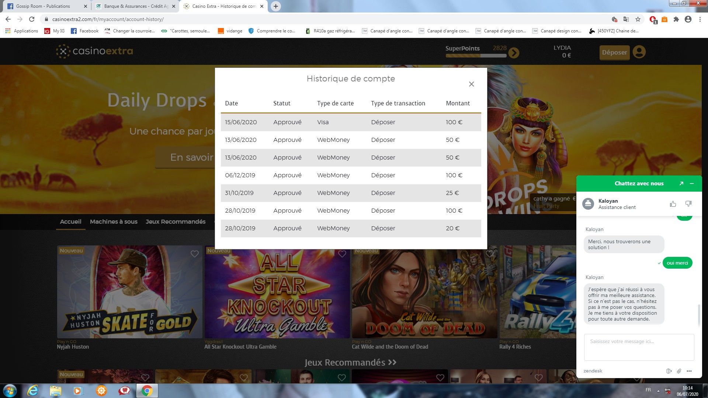Open the account profile icon next to Déposer

tap(639, 52)
